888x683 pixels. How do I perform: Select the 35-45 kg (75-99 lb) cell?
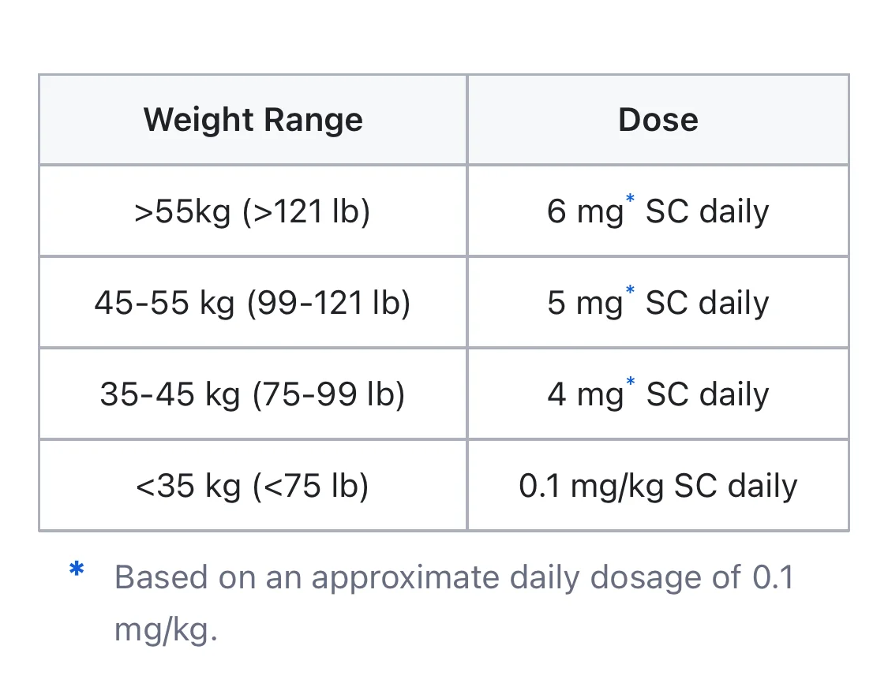(253, 394)
